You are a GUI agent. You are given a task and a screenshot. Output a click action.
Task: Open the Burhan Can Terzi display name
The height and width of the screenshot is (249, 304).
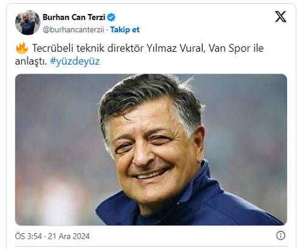74,17
